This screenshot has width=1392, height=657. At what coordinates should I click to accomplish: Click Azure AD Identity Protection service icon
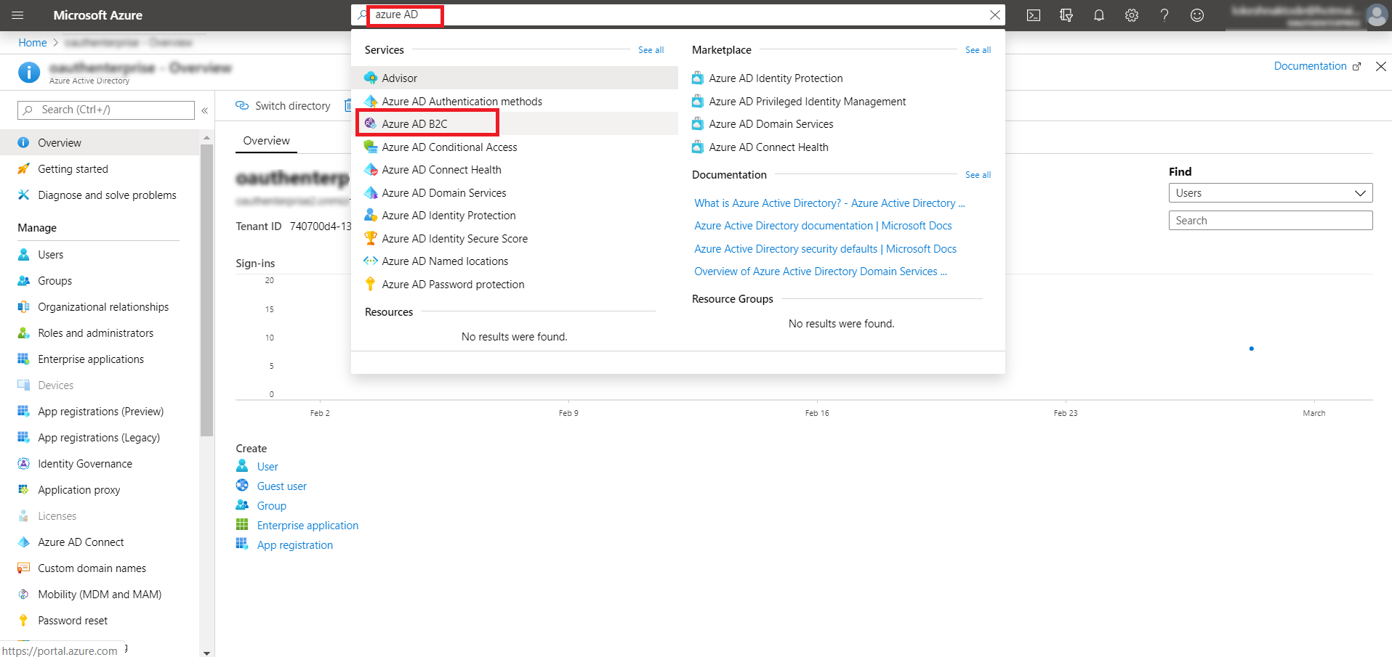pos(371,215)
